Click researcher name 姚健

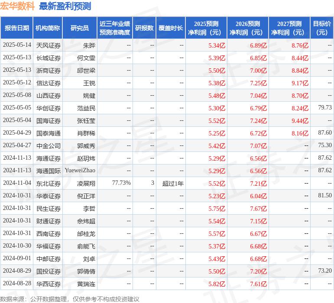click(x=89, y=96)
